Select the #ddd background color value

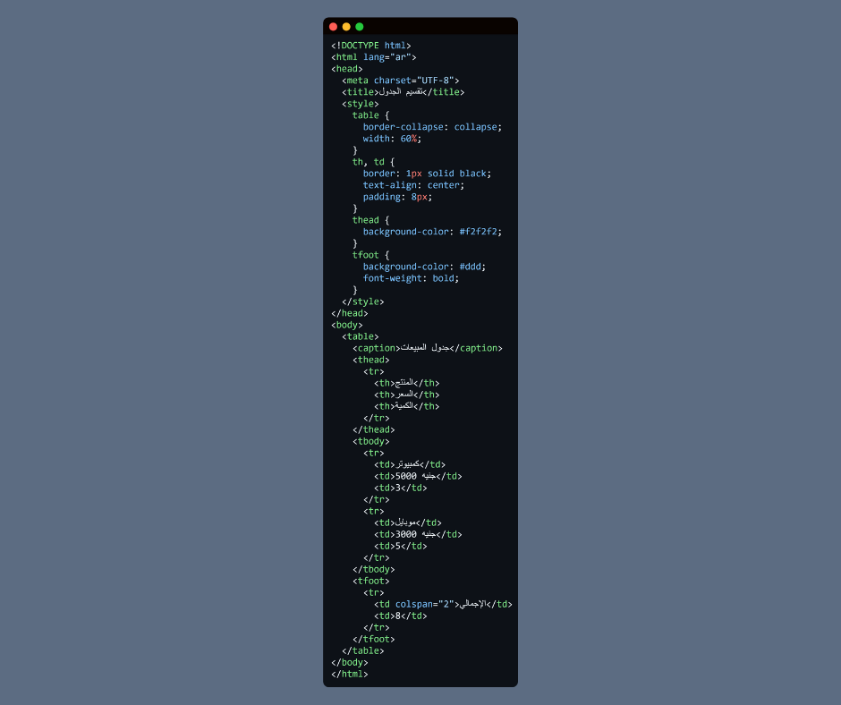pos(472,267)
